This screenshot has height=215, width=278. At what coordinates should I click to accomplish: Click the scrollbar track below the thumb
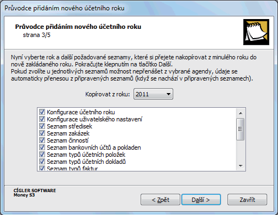point(241,151)
